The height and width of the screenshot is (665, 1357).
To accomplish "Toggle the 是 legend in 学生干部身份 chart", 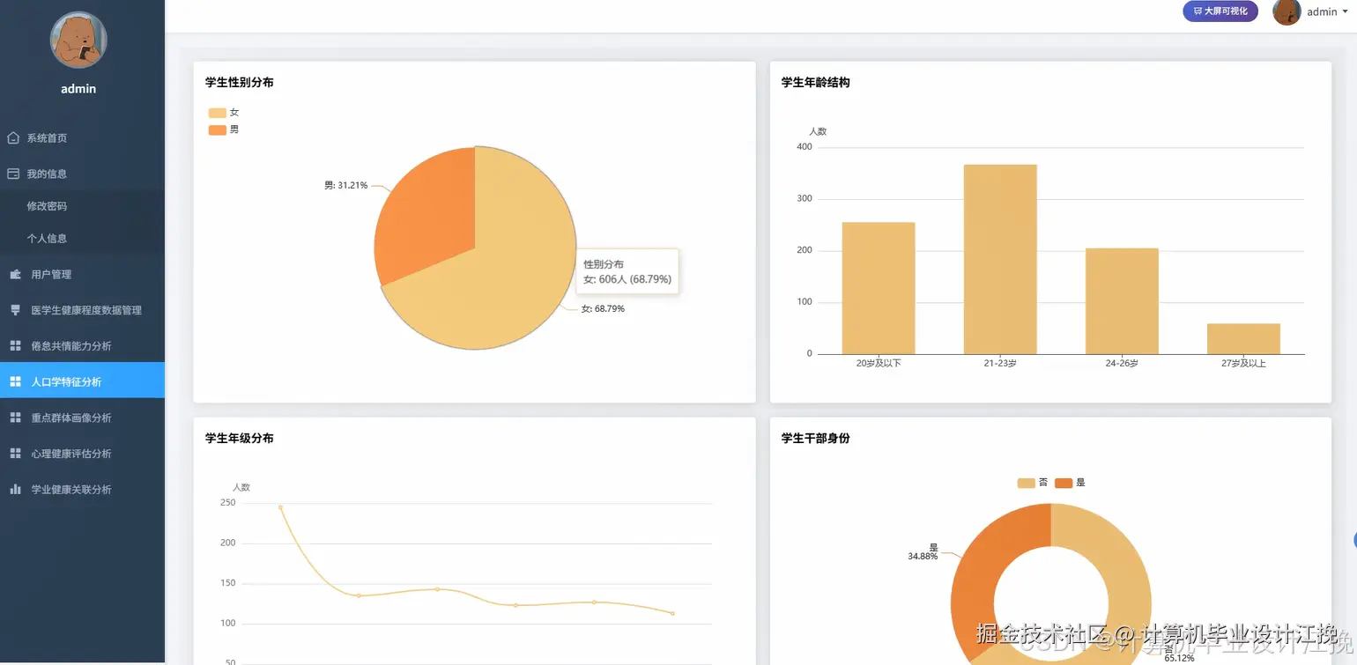I will (1070, 483).
